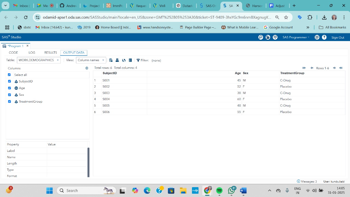The width and height of the screenshot is (350, 197).
Task: Close the Program 1 tab
Action: coord(27,46)
